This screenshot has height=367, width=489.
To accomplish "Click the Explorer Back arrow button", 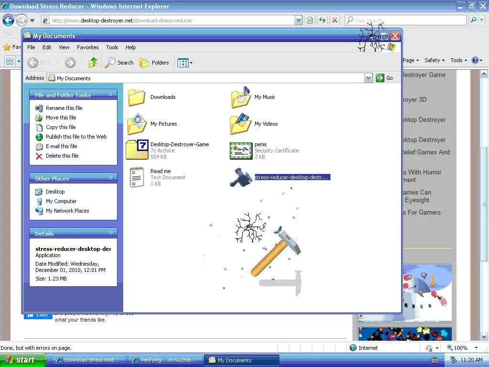I will [x=33, y=63].
